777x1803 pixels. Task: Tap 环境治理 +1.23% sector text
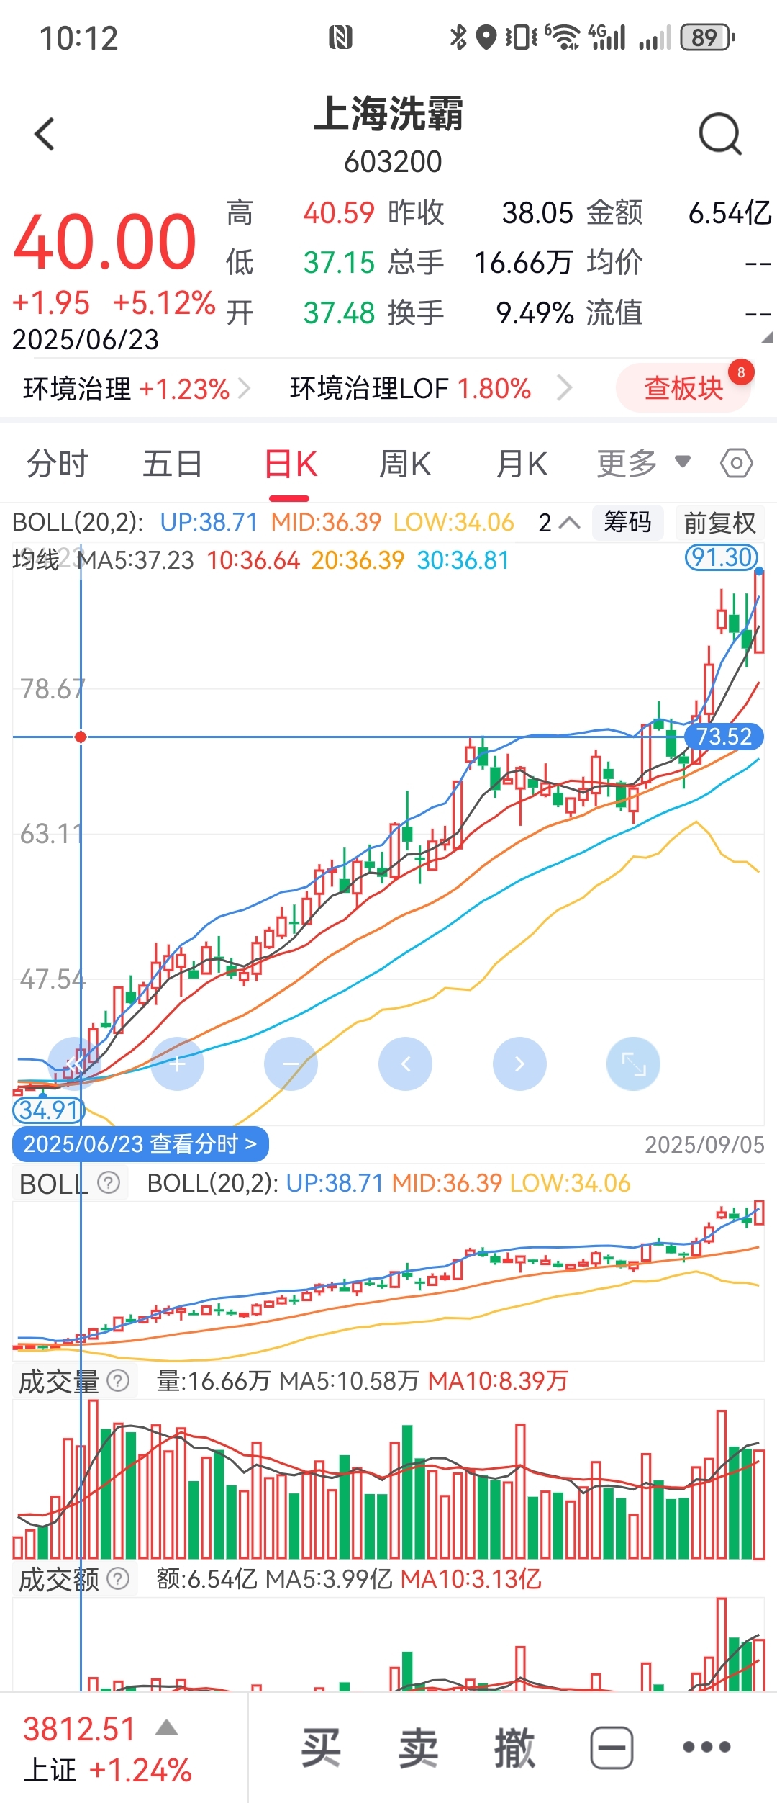pos(127,389)
